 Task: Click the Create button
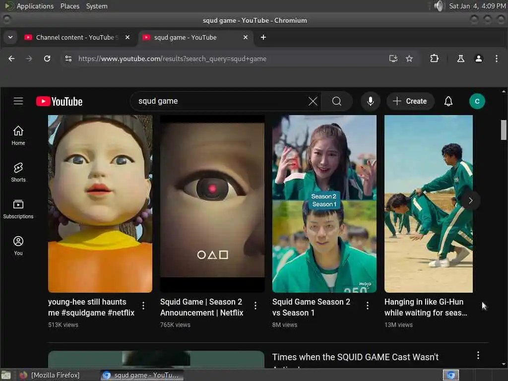410,101
